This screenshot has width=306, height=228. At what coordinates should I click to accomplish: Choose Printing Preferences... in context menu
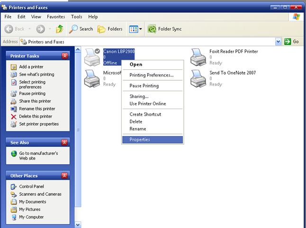point(153,75)
